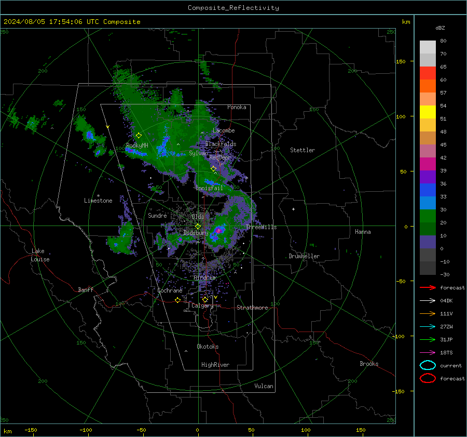
Task: Click the magenta 18TS arrow legend entry
Action: point(428,353)
